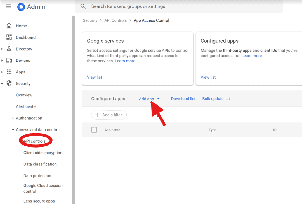This screenshot has width=302, height=204.
Task: Open Less secure apps
Action: [x=39, y=201]
